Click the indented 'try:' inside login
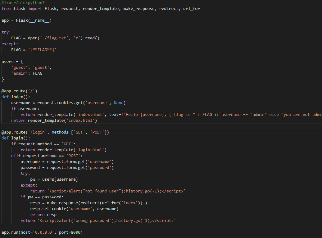Screen dimensions: 322x238 [25, 174]
